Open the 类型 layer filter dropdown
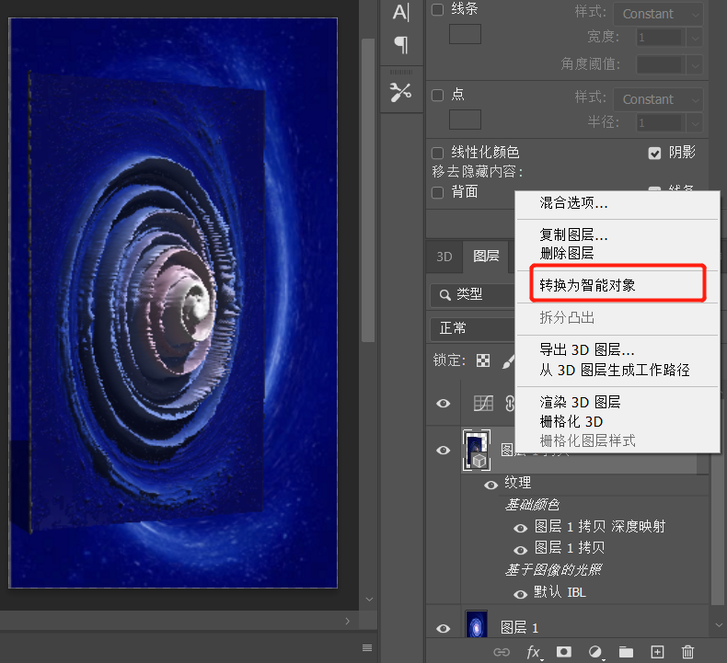The width and height of the screenshot is (727, 663). coord(473,294)
